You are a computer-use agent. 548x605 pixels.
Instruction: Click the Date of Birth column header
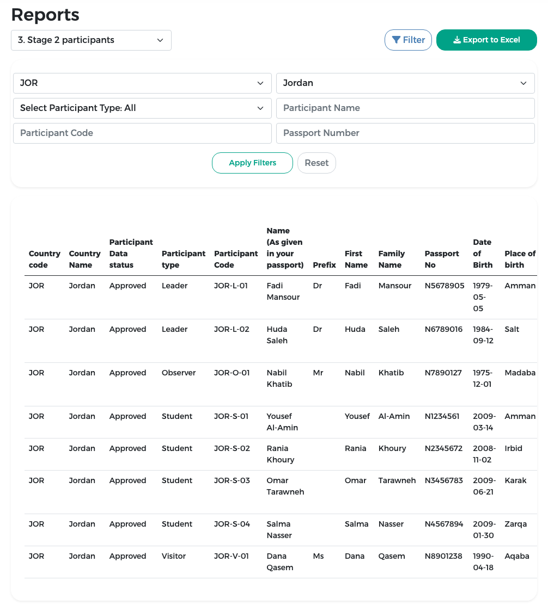coord(483,254)
